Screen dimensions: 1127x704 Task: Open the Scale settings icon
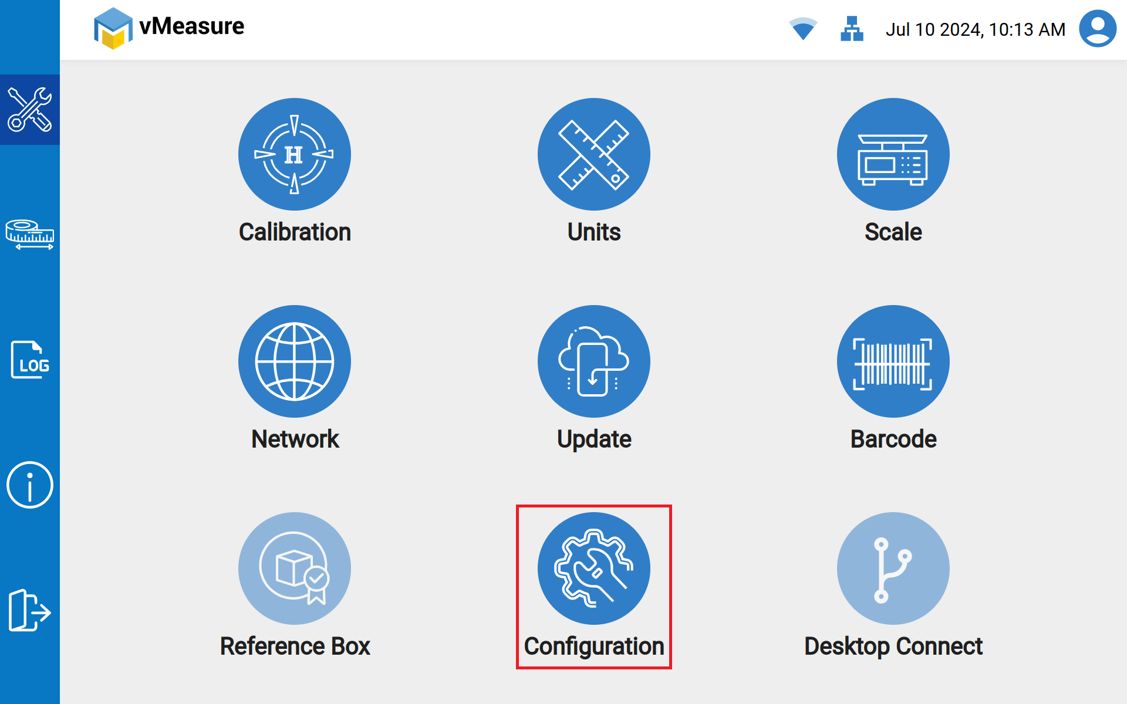(x=893, y=154)
